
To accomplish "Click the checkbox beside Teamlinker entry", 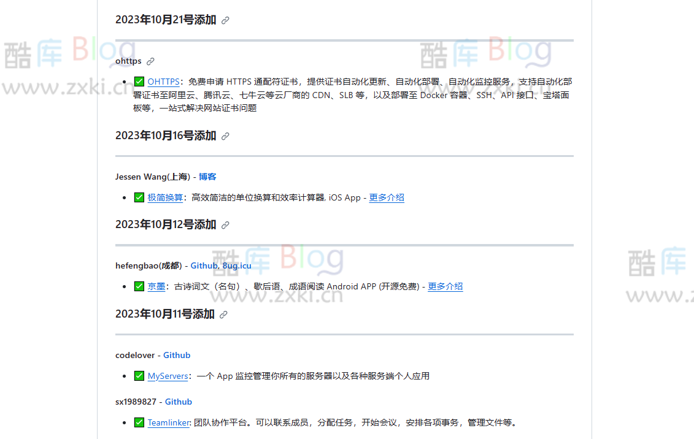I will coord(139,422).
